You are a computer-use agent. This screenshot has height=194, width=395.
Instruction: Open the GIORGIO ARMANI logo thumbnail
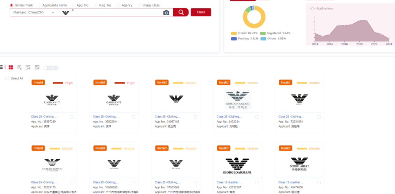click(52, 165)
